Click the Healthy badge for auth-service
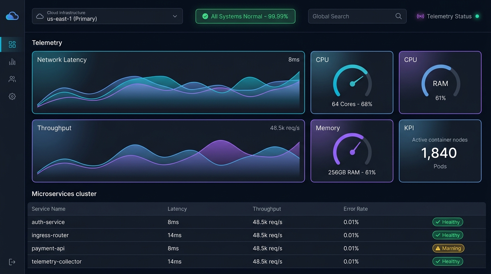Image resolution: width=491 pixels, height=274 pixels. [448, 222]
